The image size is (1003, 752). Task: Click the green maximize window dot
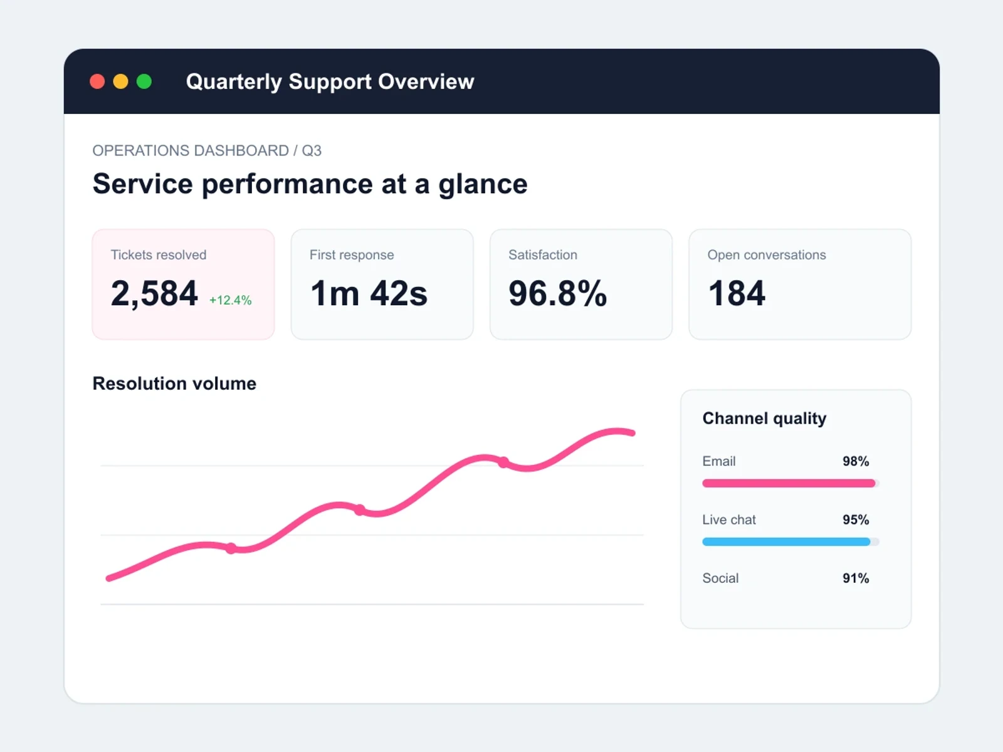[144, 81]
